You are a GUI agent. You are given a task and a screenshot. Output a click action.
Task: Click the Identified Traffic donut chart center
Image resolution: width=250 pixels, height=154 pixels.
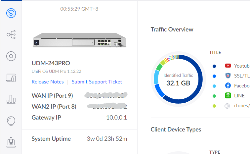(178, 79)
